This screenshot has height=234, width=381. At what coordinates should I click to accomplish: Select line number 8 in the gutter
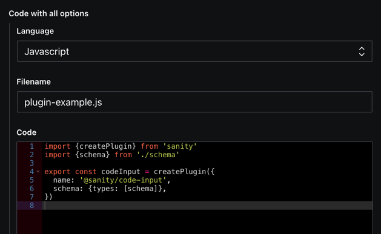pos(32,206)
